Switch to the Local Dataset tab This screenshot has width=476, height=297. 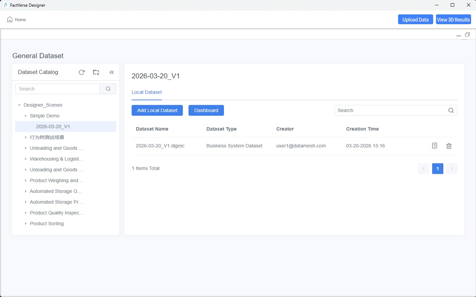click(147, 92)
